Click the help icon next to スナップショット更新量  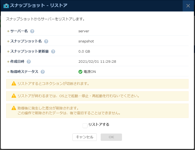click(53, 52)
